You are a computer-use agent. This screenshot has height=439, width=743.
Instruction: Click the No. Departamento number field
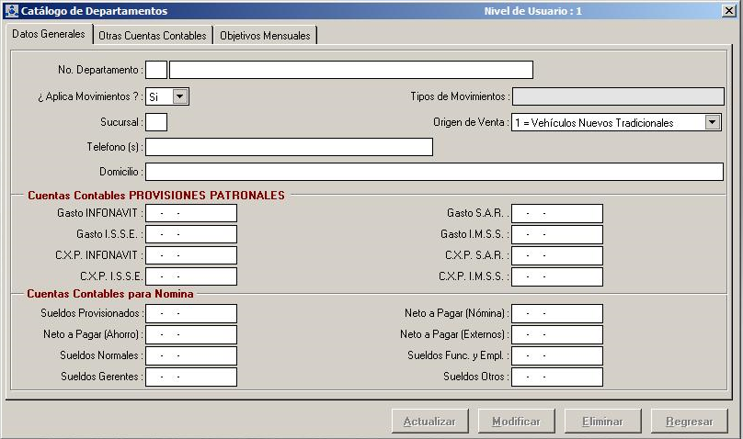click(x=156, y=70)
